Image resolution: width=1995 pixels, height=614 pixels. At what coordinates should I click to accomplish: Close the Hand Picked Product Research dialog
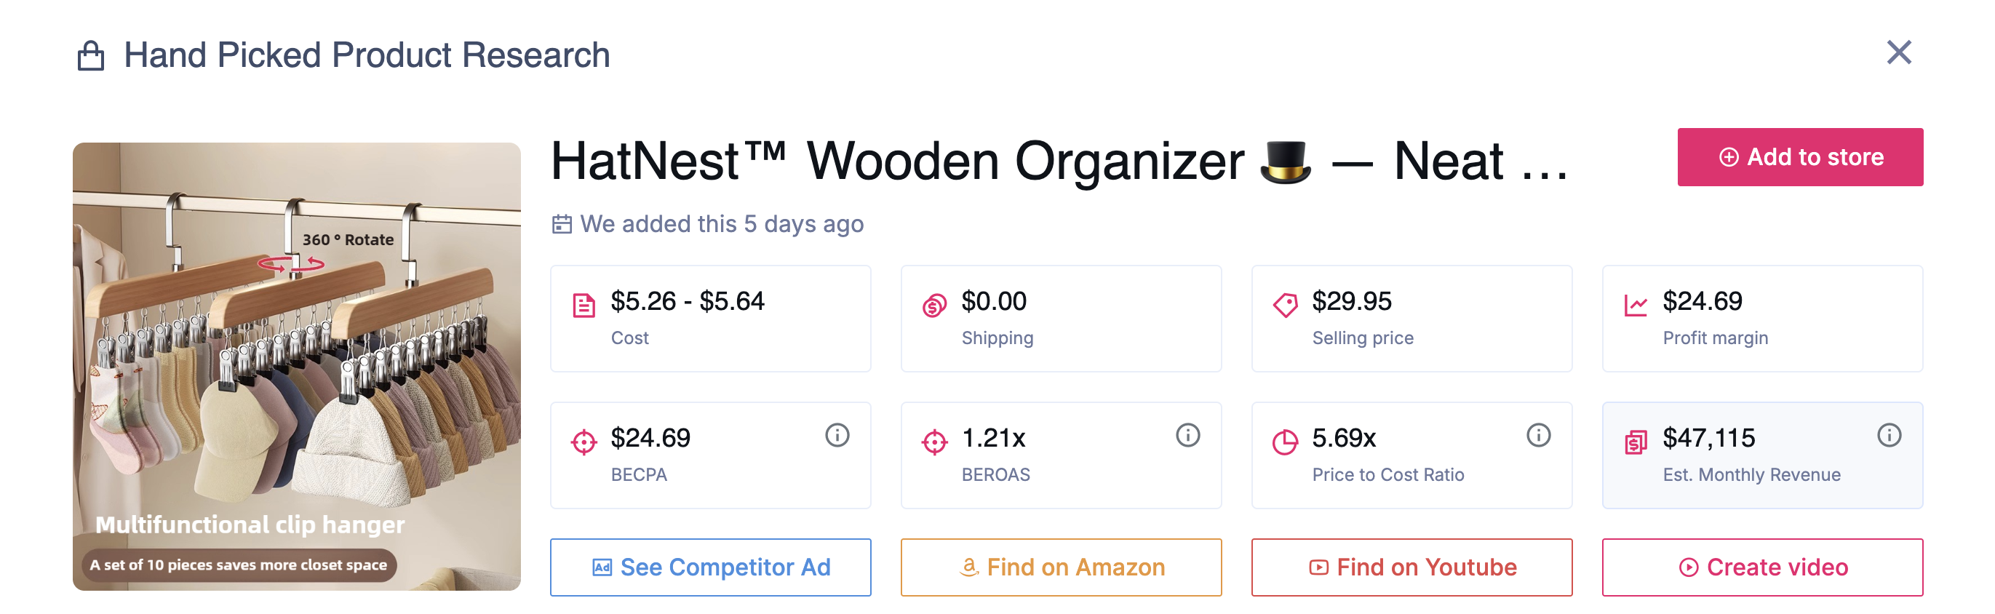coord(1898,52)
